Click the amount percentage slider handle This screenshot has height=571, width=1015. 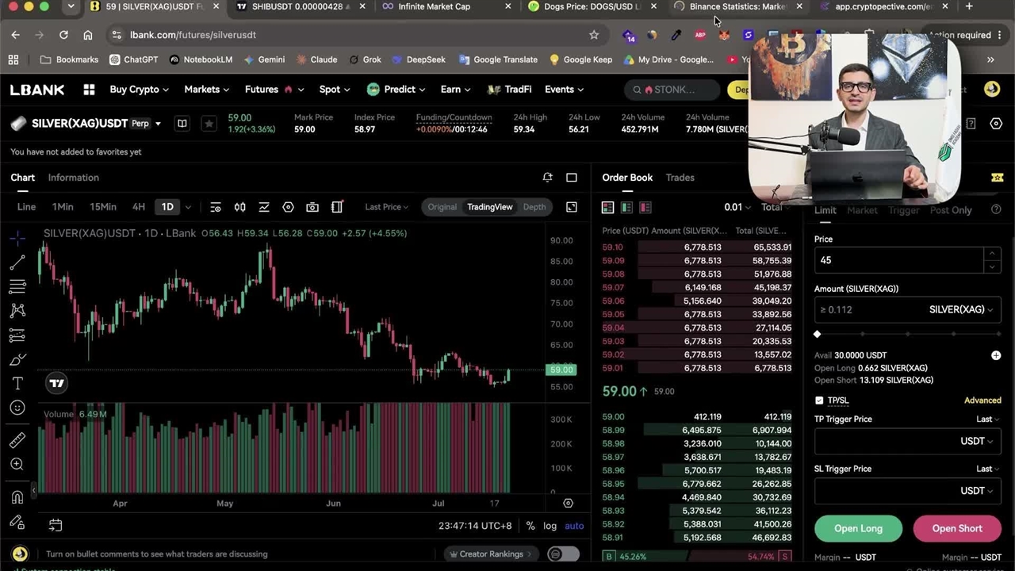[x=818, y=334]
